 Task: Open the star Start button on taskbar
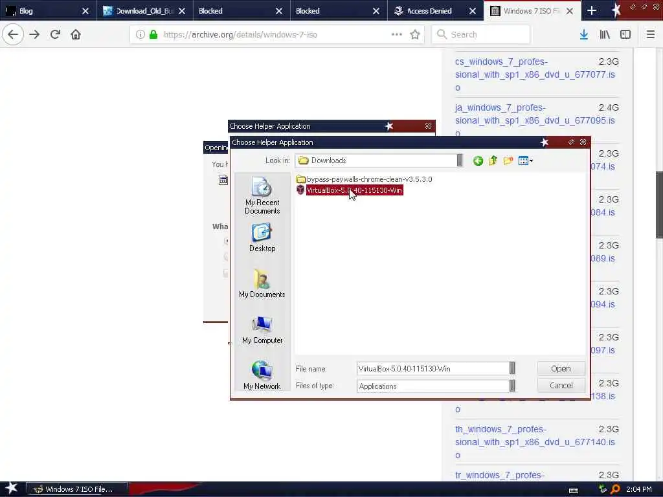point(12,489)
